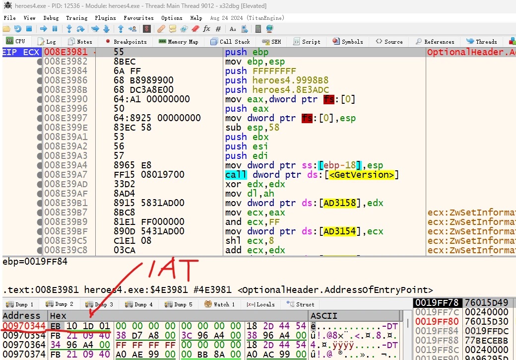This screenshot has height=360, width=516.
Task: Toggle breakpoint bullet at 008E39BF
Action: click(x=40, y=231)
